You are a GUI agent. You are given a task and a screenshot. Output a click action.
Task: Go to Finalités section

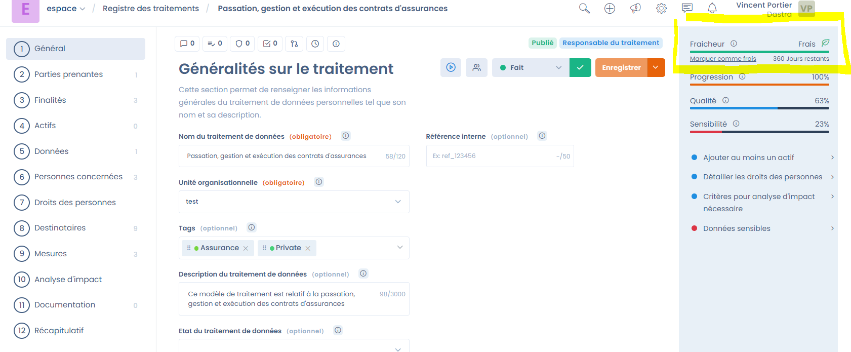point(50,100)
